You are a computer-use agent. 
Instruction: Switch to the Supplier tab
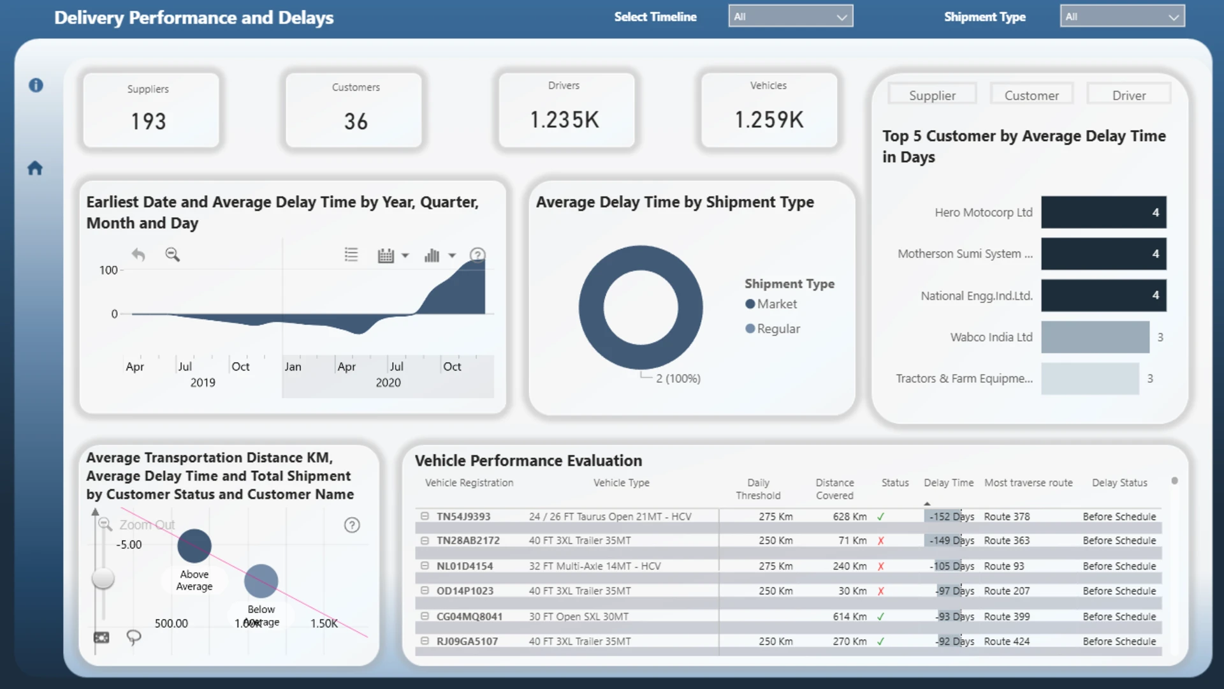coord(931,95)
